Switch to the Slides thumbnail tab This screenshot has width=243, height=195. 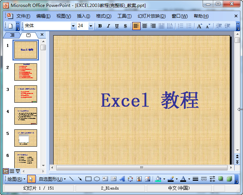[x=28, y=35]
